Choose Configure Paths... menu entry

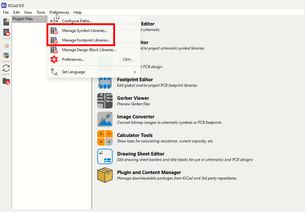click(94, 21)
